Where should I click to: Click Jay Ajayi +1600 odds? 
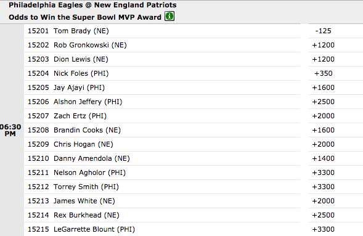click(x=323, y=87)
